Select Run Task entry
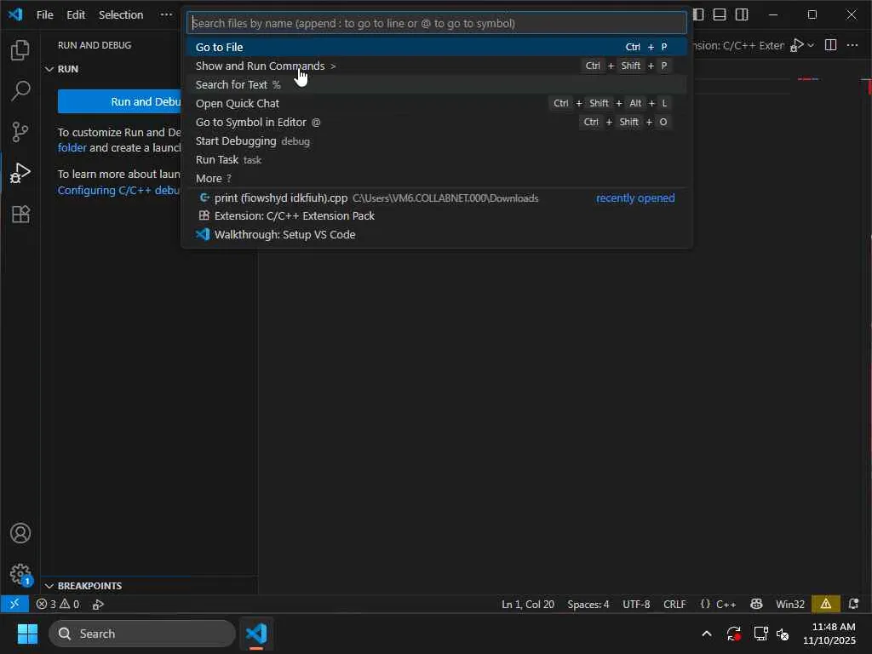The height and width of the screenshot is (654, 872). (437, 159)
